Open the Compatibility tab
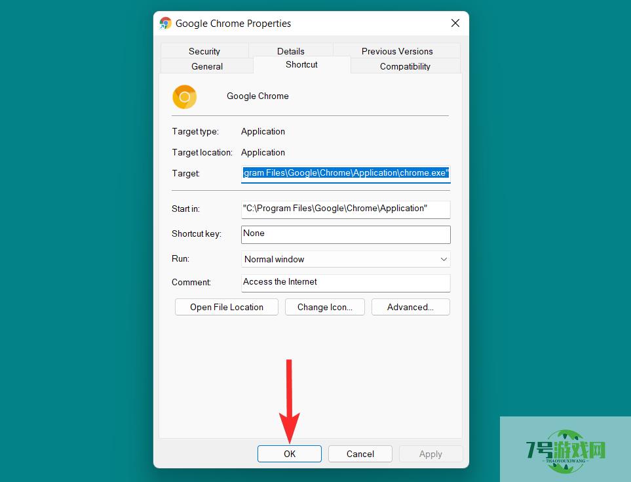 (x=405, y=66)
